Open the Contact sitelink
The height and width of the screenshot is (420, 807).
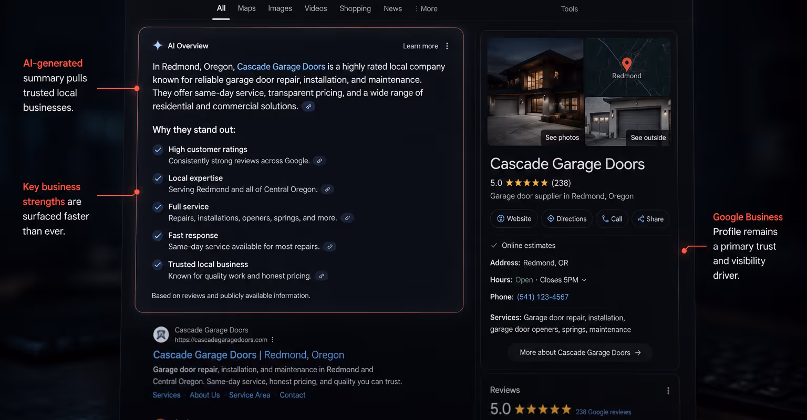[292, 395]
